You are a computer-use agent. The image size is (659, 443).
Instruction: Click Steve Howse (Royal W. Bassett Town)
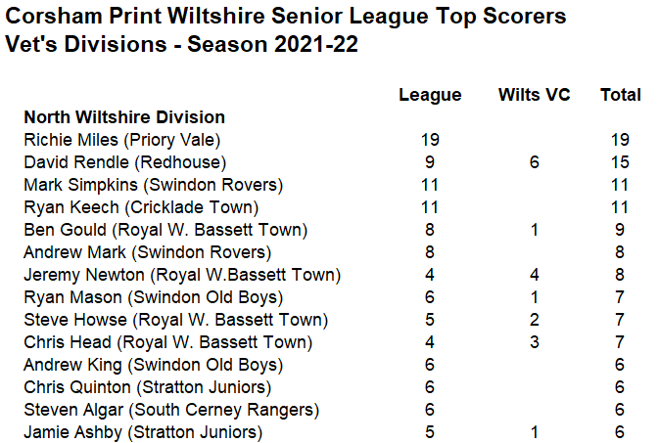(175, 320)
